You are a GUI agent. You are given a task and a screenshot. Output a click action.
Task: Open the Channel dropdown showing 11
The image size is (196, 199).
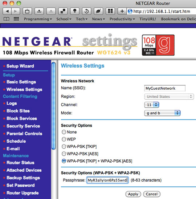[x=152, y=105]
